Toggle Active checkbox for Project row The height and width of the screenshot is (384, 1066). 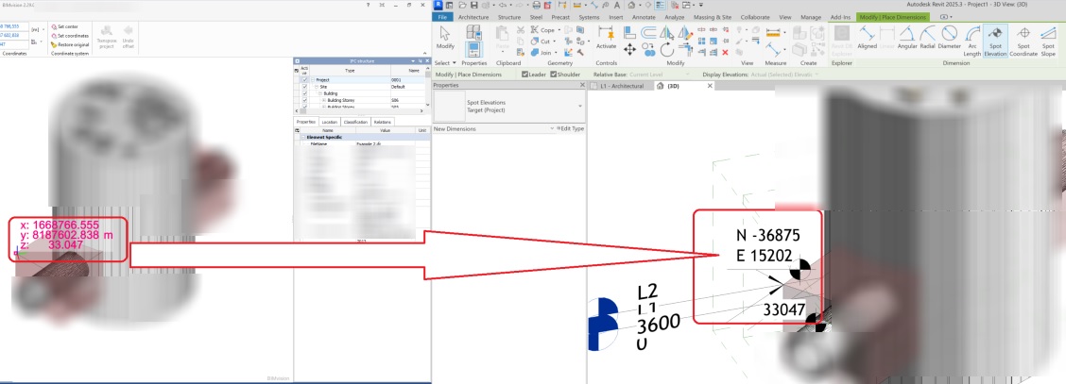(304, 80)
